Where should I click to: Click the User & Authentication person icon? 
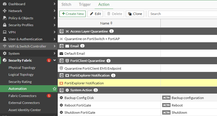[x=5, y=39]
